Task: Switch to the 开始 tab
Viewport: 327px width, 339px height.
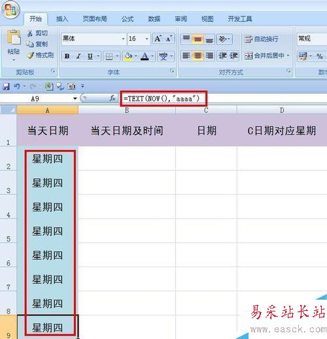Action: point(35,19)
